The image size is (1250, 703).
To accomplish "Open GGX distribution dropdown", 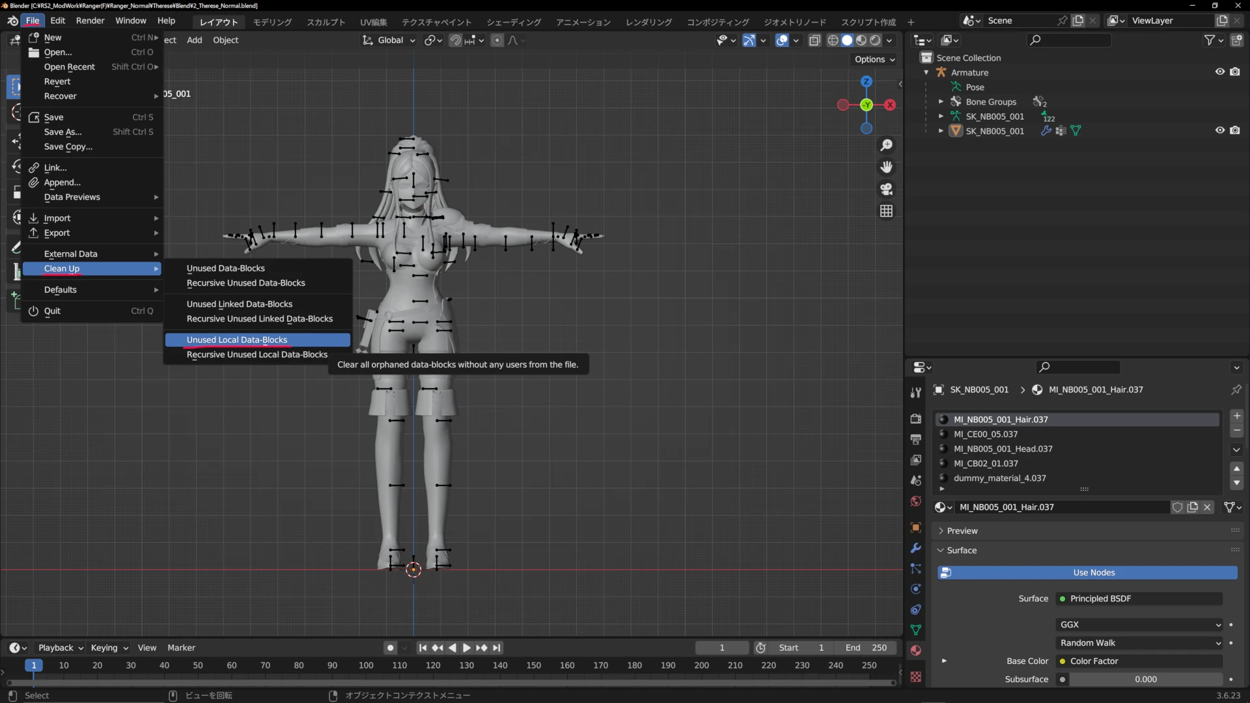I will tap(1139, 625).
